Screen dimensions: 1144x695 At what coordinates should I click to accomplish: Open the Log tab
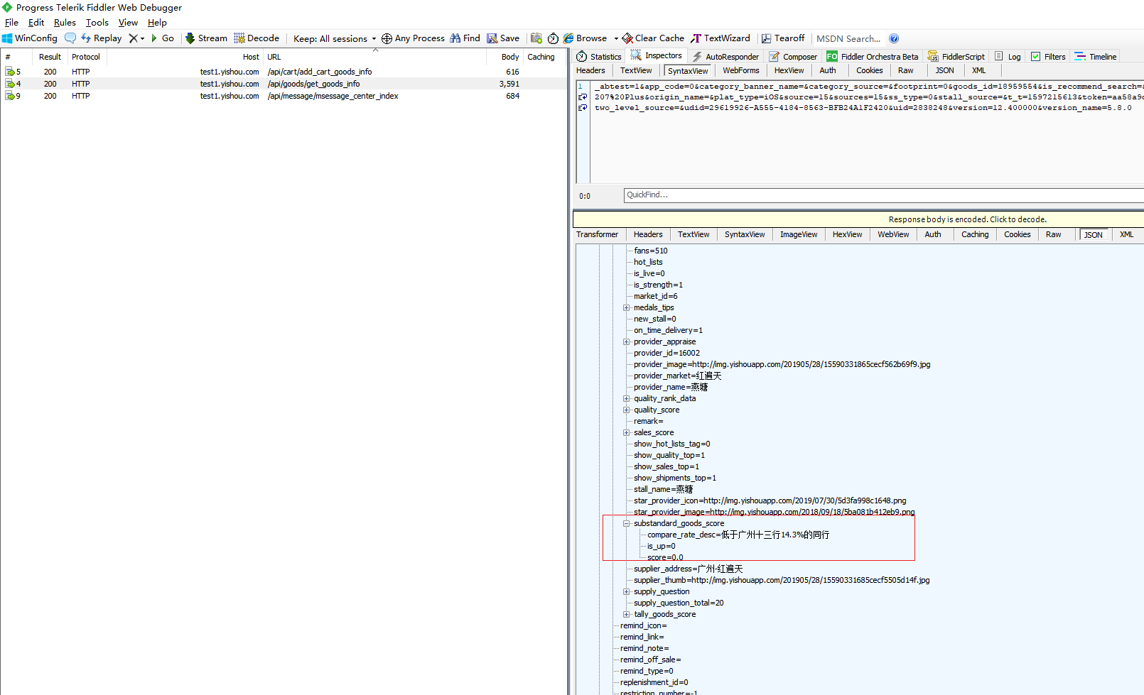1008,57
